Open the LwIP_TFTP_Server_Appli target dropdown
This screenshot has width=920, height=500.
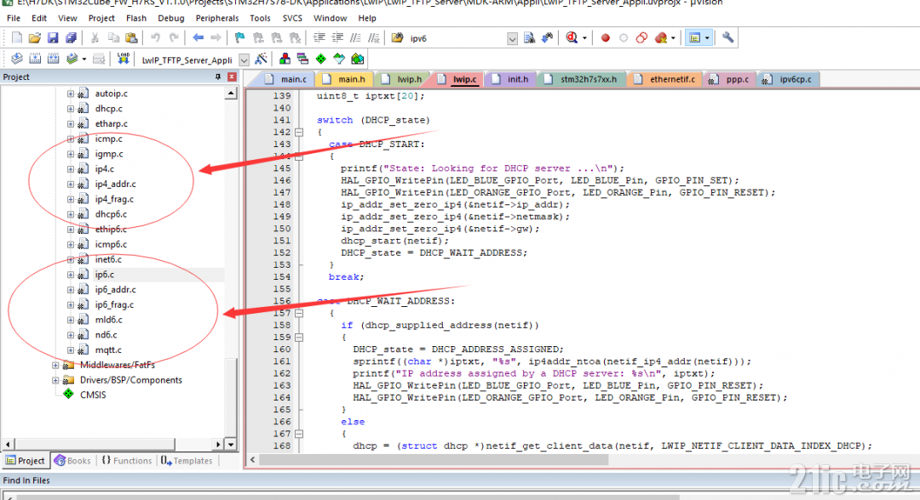point(244,60)
